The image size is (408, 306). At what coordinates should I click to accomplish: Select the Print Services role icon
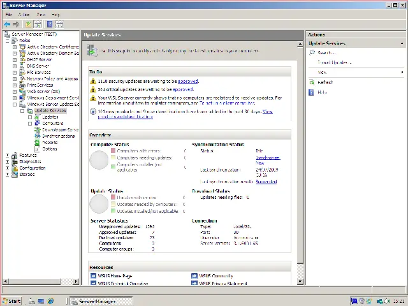23,85
